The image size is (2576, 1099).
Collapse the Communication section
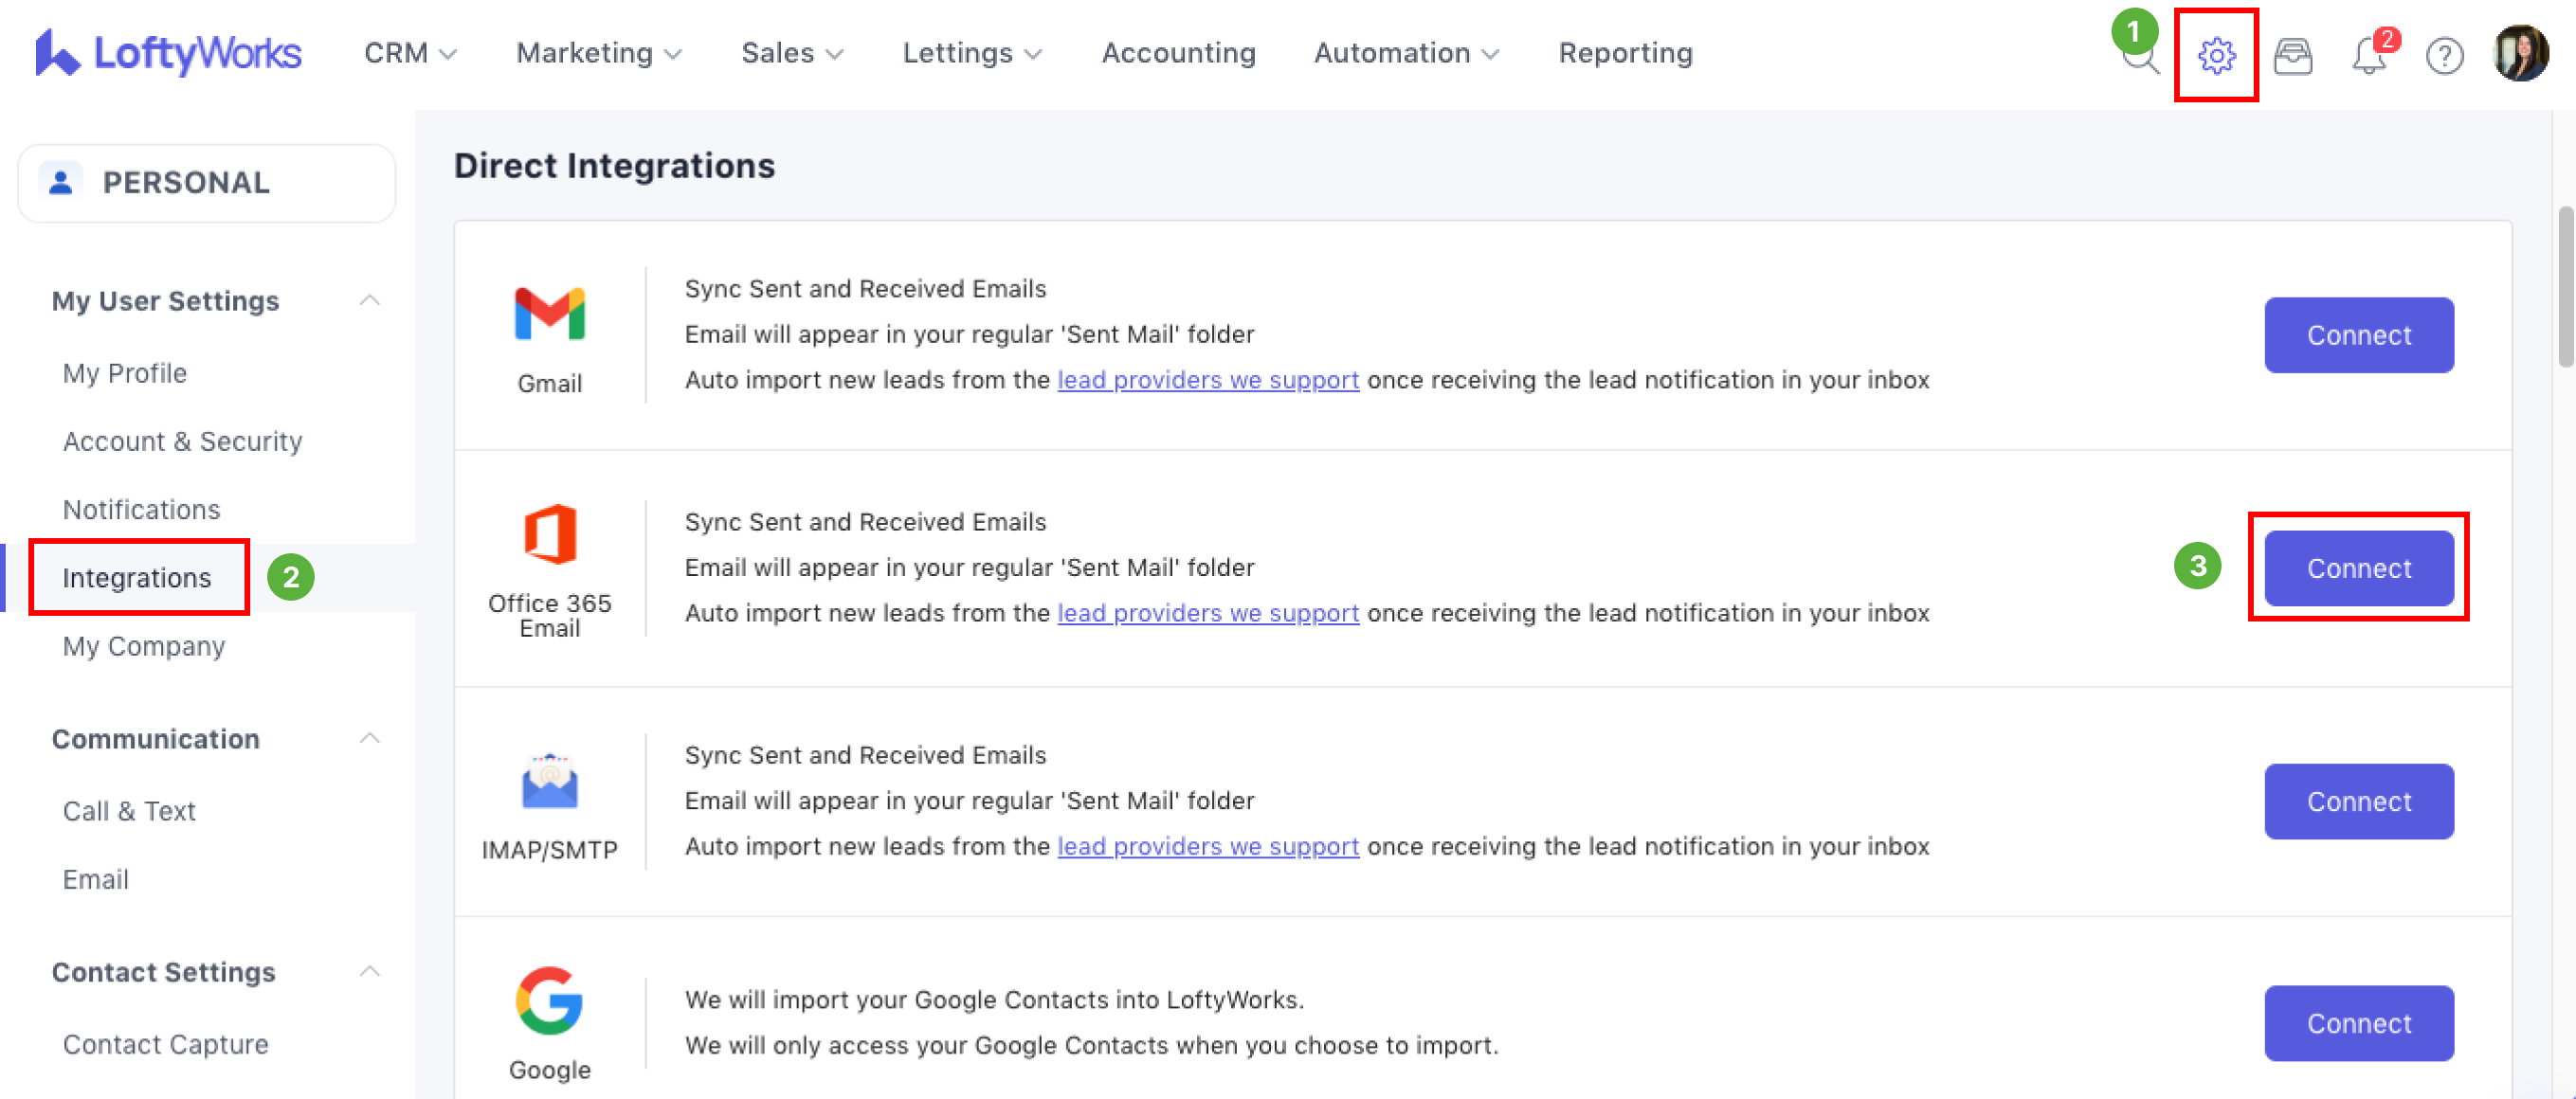coord(369,738)
